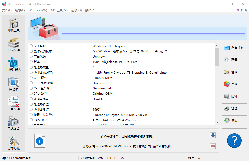Select the RAM 状态 row

(x=122, y=120)
